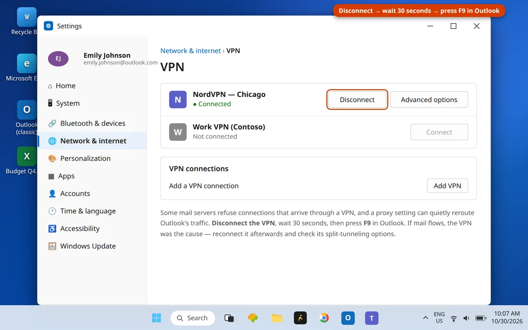Minimize the Settings window
Image resolution: width=528 pixels, height=330 pixels.
[x=430, y=26]
